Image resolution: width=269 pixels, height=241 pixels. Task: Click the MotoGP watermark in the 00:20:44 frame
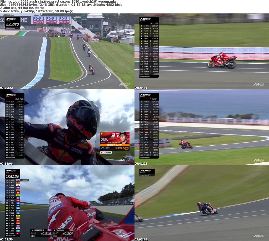click(258, 84)
